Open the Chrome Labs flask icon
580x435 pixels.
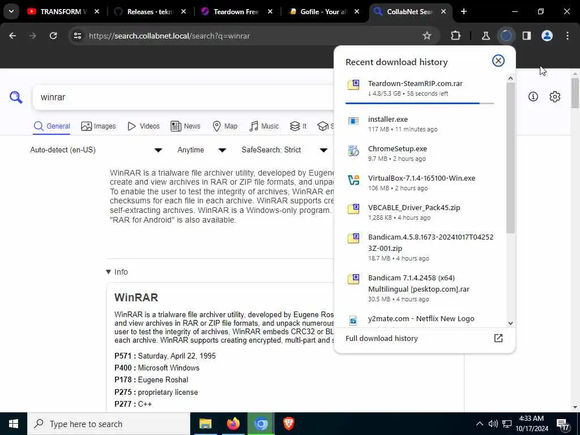(x=485, y=36)
